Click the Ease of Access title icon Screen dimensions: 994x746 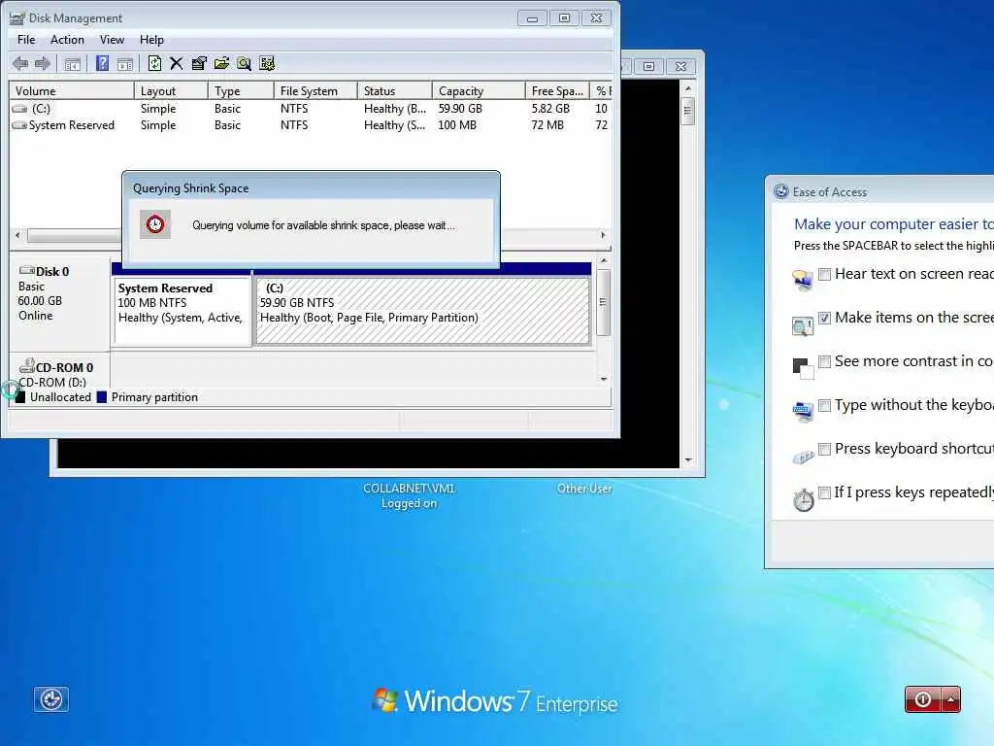tap(781, 191)
